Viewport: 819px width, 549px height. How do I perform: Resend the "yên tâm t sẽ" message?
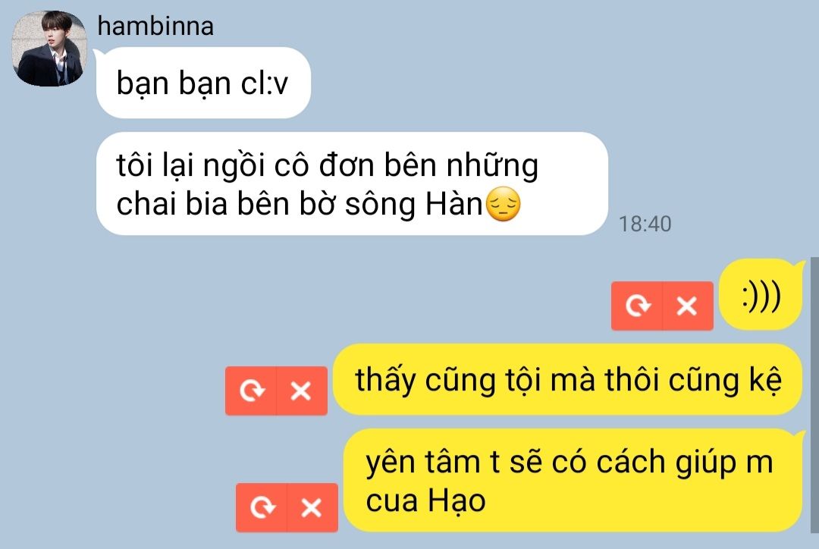click(x=261, y=507)
